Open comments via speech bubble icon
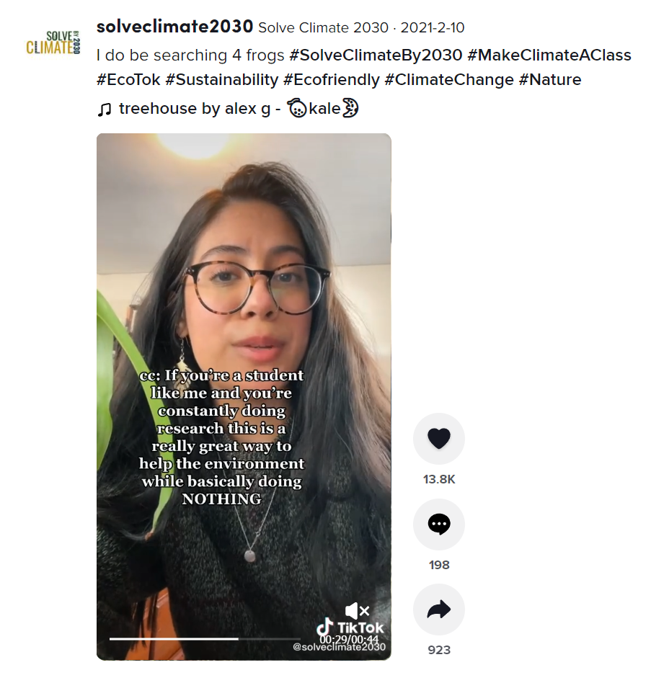 [439, 524]
